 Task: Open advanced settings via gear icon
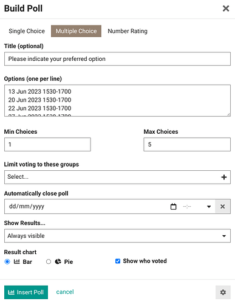[223, 292]
